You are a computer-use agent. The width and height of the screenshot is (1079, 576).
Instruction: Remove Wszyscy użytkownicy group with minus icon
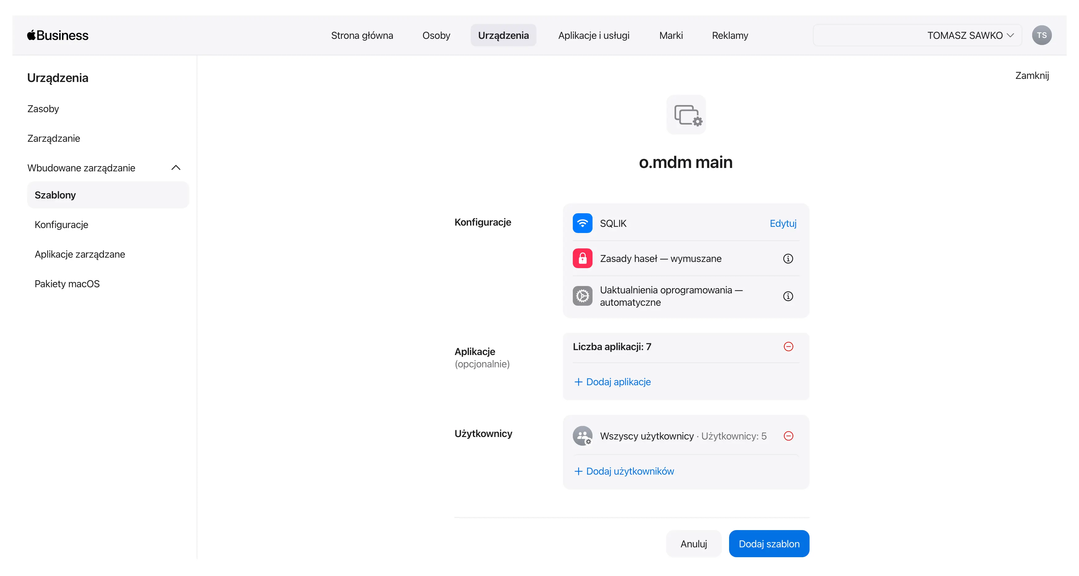[788, 436]
